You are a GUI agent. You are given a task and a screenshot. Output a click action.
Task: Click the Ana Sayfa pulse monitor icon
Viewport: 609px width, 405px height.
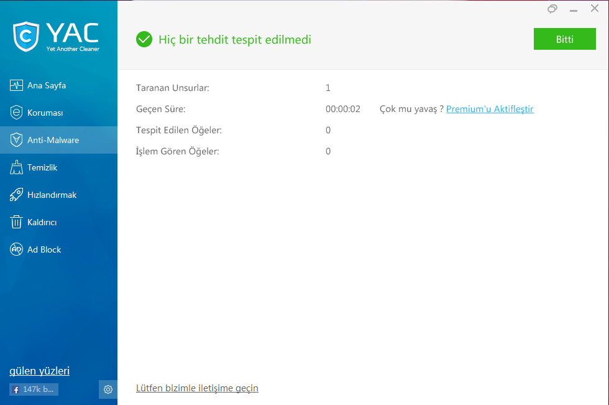pyautogui.click(x=16, y=85)
